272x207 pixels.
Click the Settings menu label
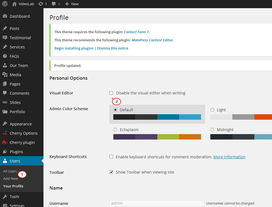(17, 205)
